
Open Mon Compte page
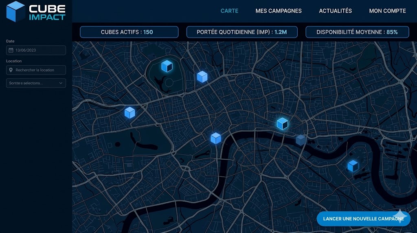point(387,11)
